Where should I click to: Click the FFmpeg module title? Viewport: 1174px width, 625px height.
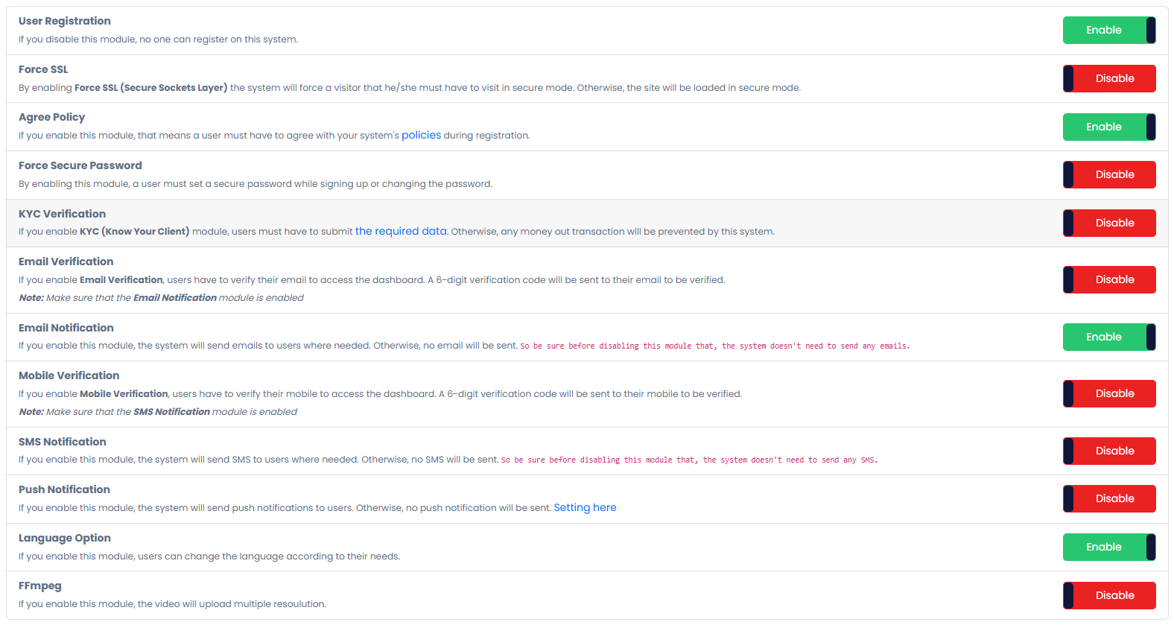pos(40,586)
